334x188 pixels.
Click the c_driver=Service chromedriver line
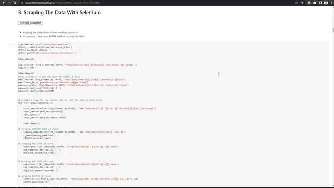45,44
